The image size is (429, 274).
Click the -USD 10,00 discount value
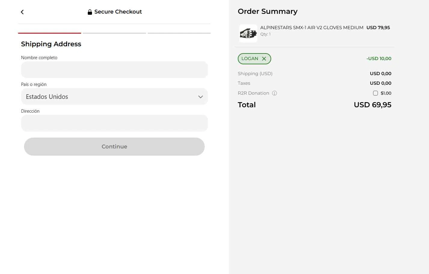(x=379, y=59)
